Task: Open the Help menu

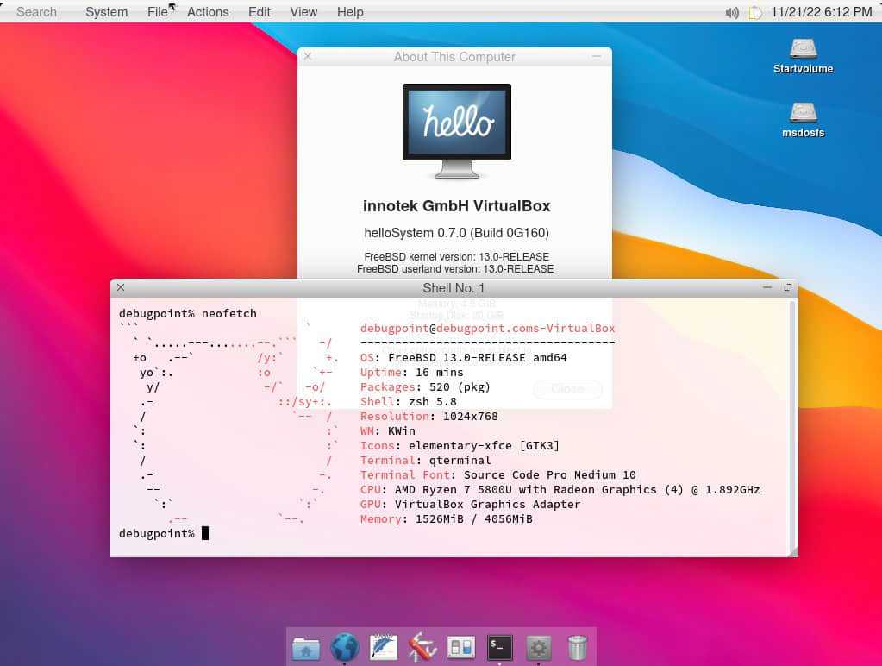Action: point(349,11)
